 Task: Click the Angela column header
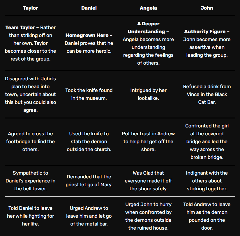(148, 8)
